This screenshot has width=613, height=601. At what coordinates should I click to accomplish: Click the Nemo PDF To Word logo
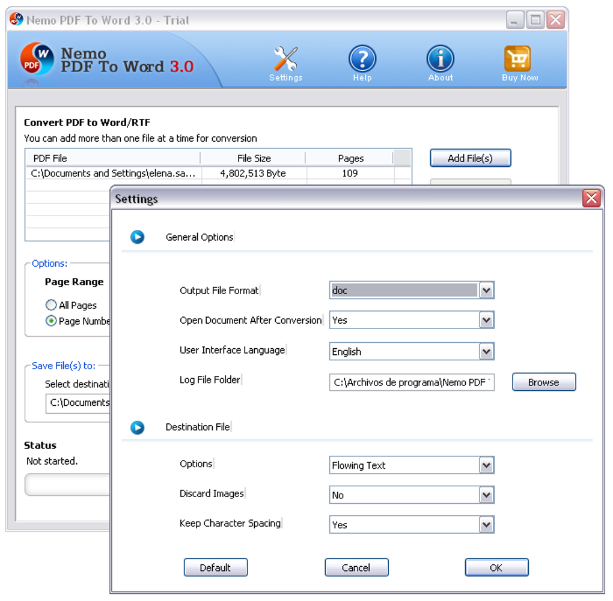(x=37, y=59)
